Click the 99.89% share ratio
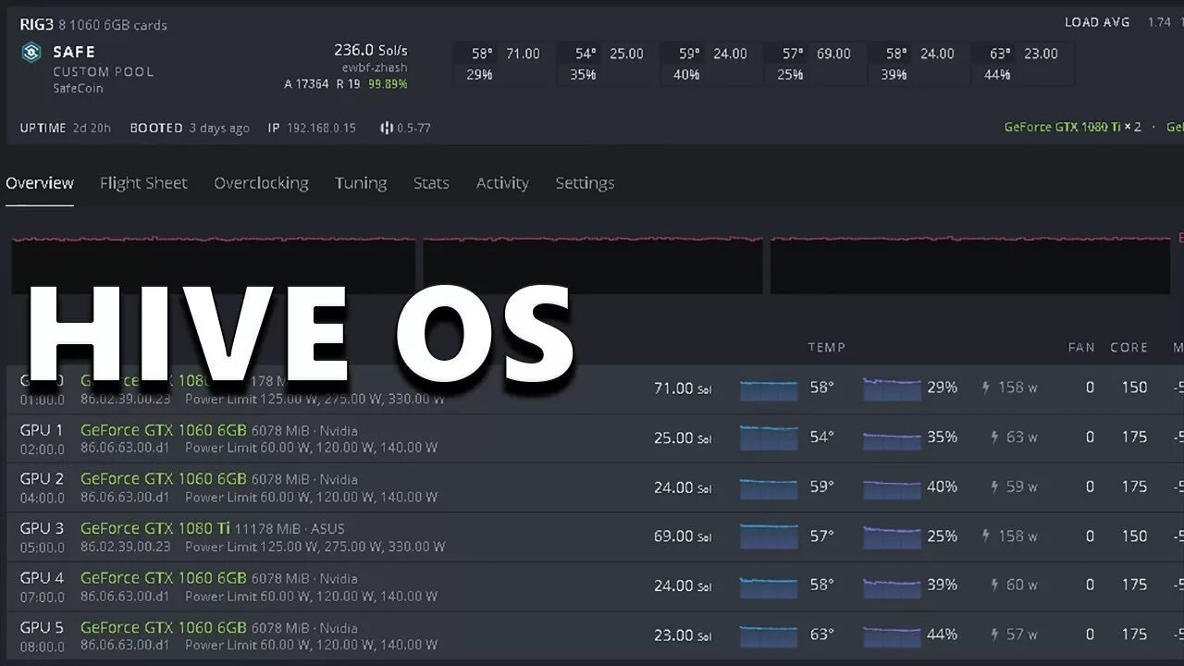Screen dimensions: 1184x666 [x=388, y=84]
